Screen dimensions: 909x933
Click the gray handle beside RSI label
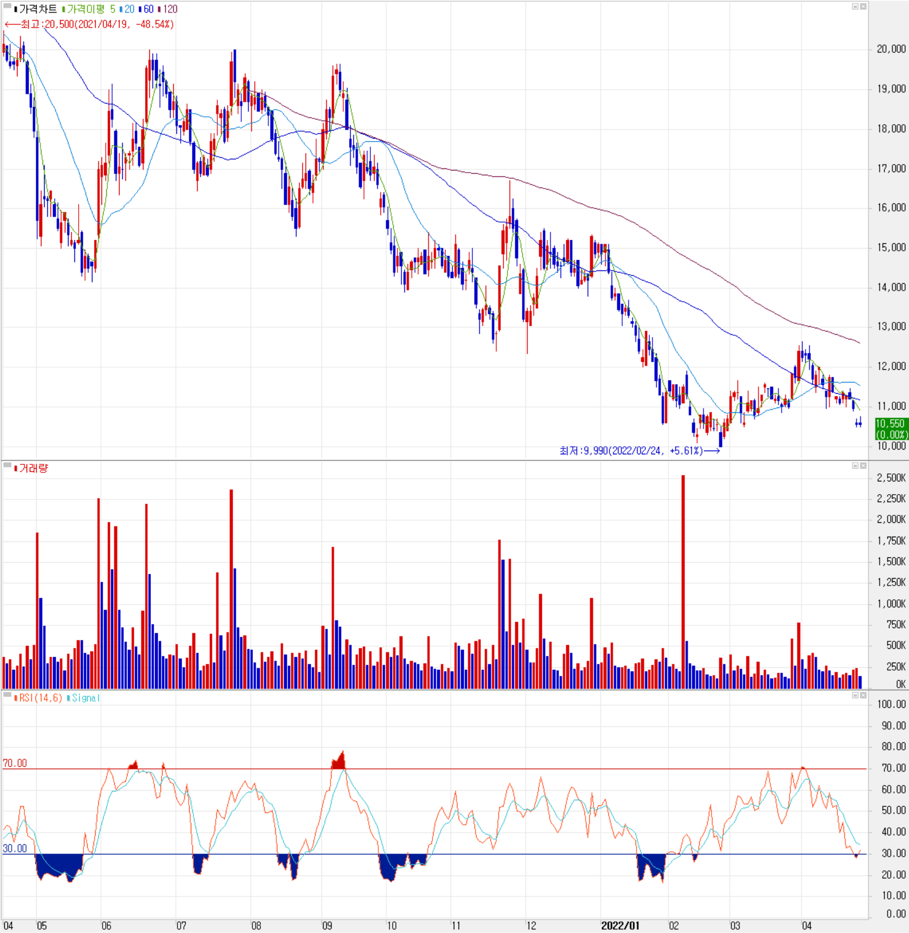(x=7, y=694)
